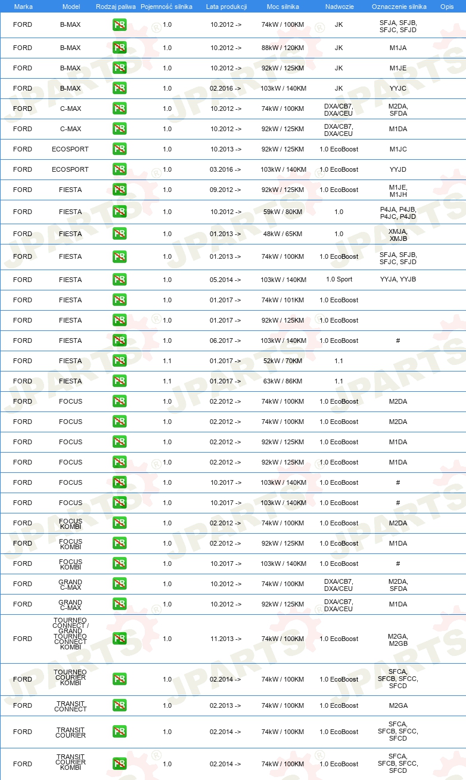Click production date 02.2013 -> cell
Image resolution: width=466 pixels, height=780 pixels.
[x=226, y=705]
